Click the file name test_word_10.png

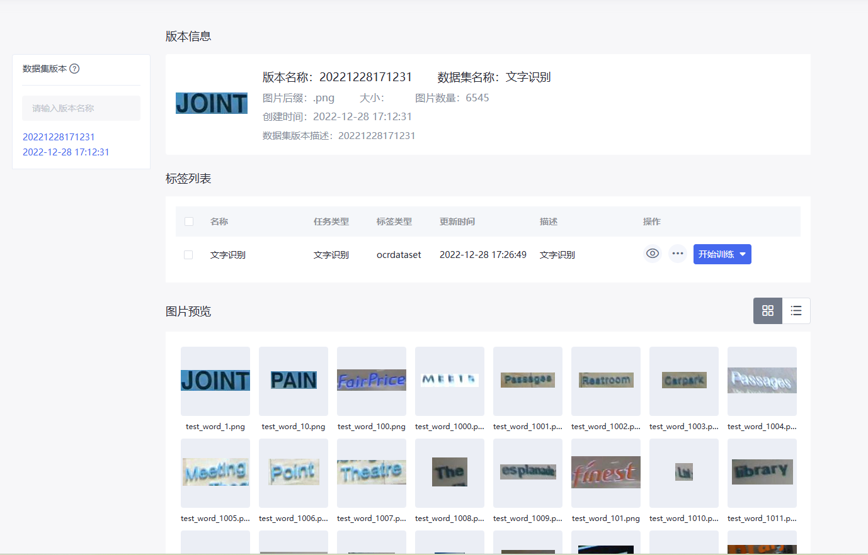[x=294, y=426]
